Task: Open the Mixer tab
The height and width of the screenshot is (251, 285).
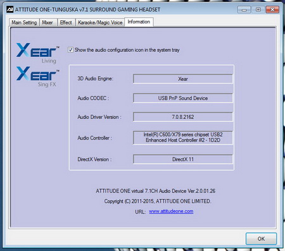Action: [47, 22]
